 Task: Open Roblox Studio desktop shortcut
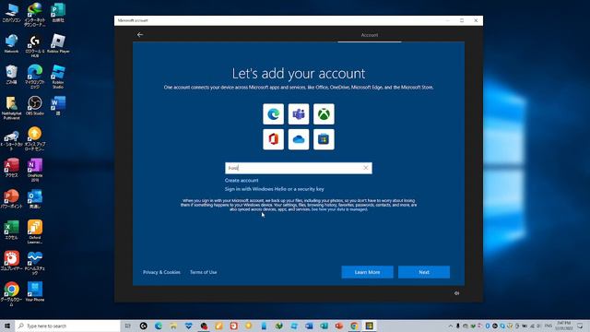58,77
